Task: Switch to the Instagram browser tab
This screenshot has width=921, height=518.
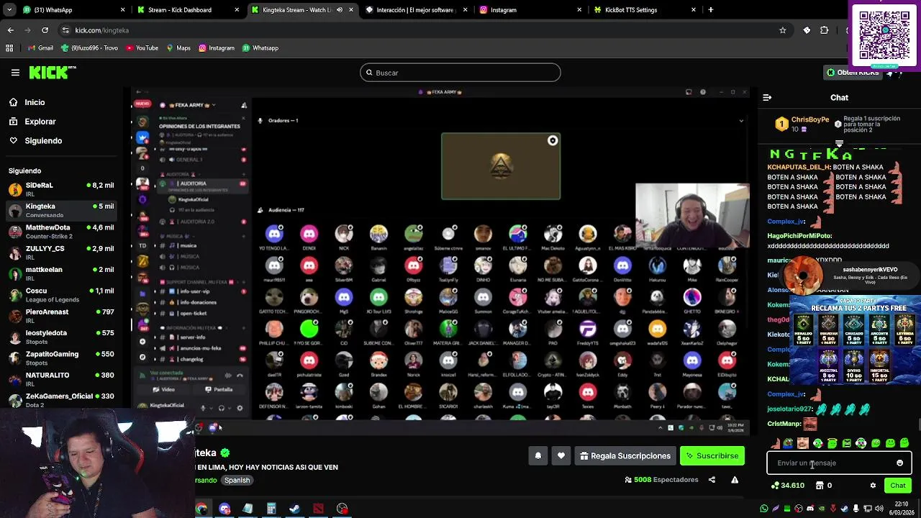Action: click(x=530, y=10)
